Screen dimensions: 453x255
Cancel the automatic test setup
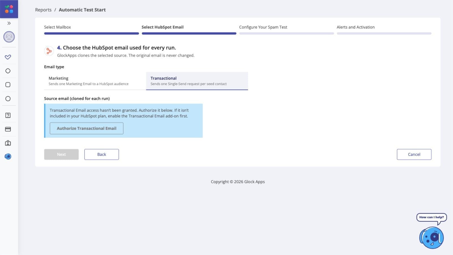click(x=414, y=154)
